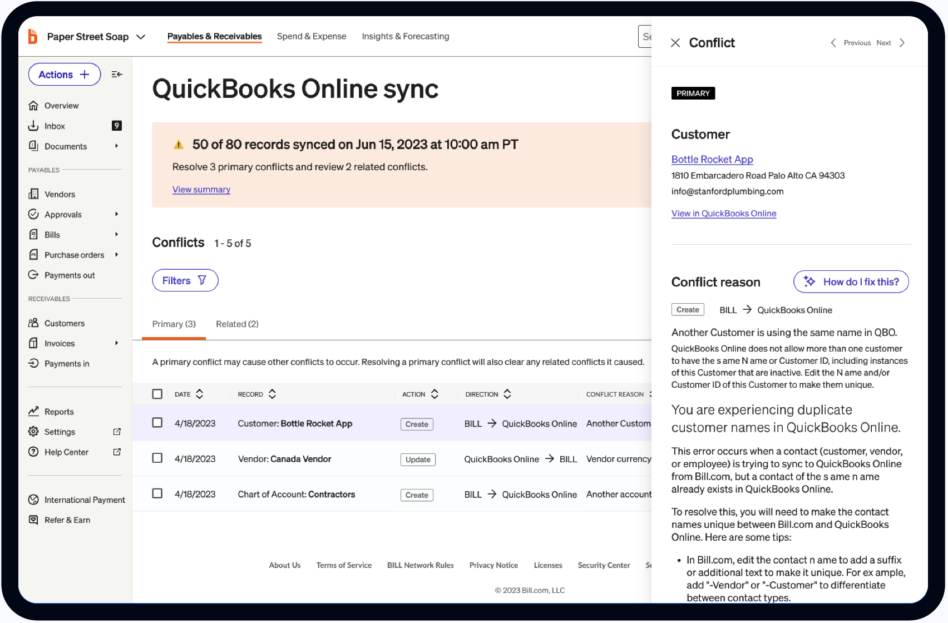Open Licenses footer link
948x623 pixels.
[548, 565]
